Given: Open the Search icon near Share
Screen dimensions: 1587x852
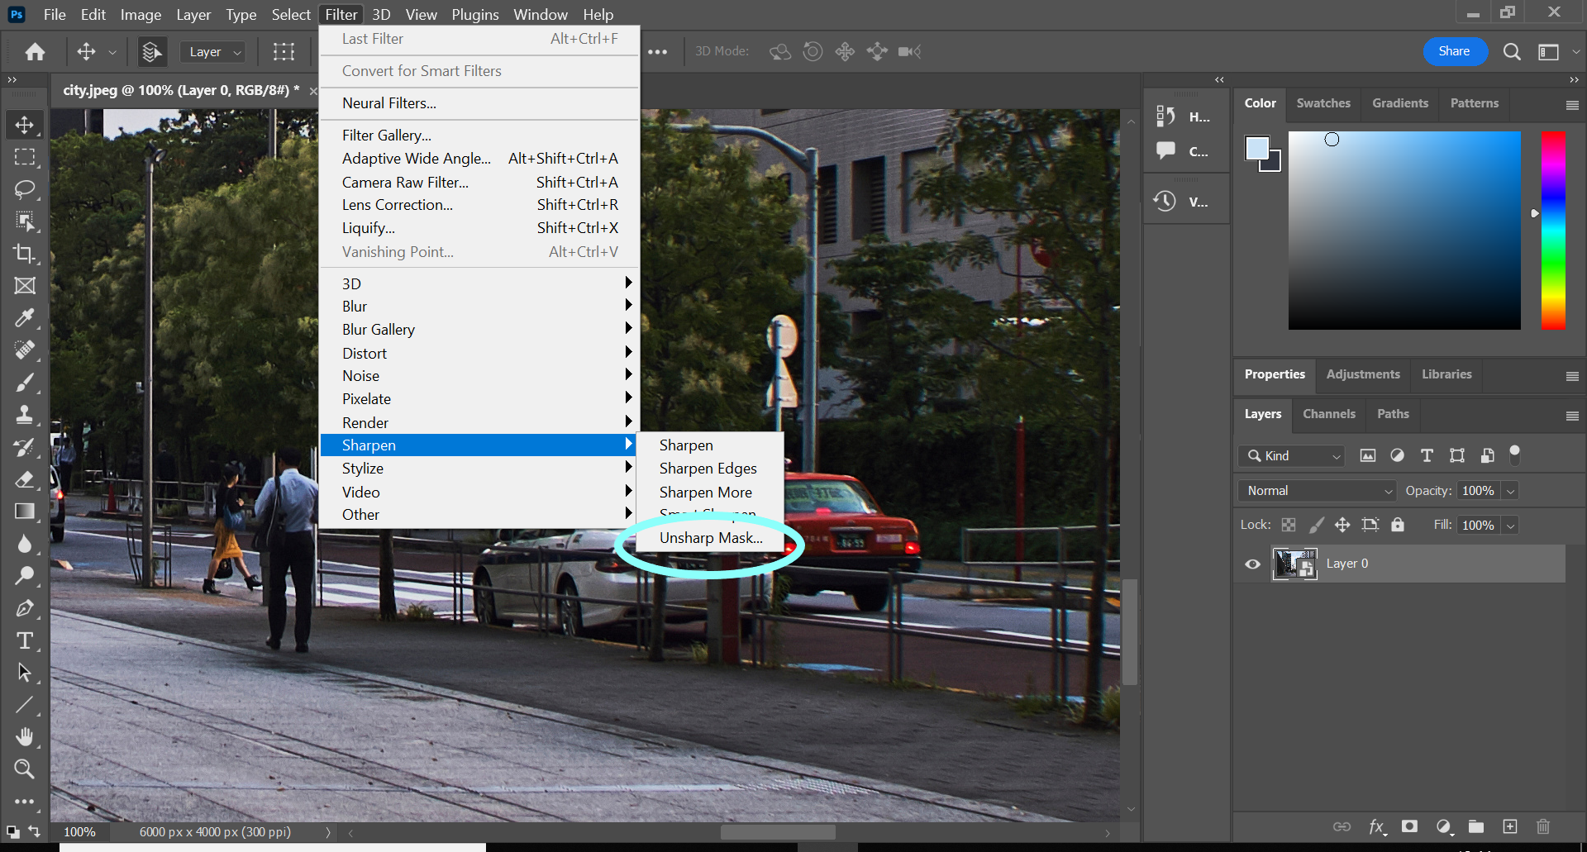Looking at the screenshot, I should tap(1512, 52).
